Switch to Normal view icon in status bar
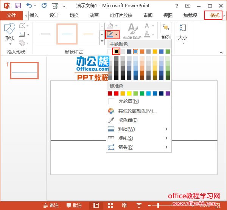227x210 pixels. coord(96,205)
